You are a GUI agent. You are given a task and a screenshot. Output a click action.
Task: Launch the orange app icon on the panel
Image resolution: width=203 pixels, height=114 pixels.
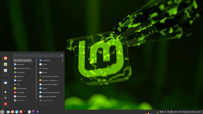click(12, 112)
